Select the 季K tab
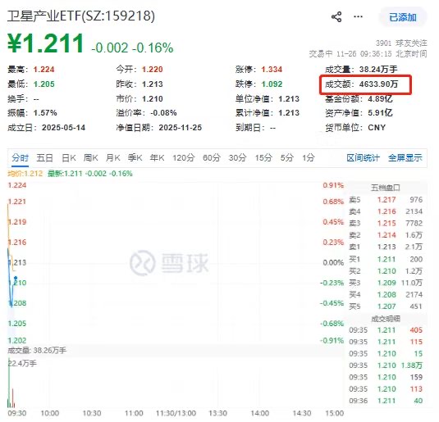This screenshot has width=439, height=422. 135,157
